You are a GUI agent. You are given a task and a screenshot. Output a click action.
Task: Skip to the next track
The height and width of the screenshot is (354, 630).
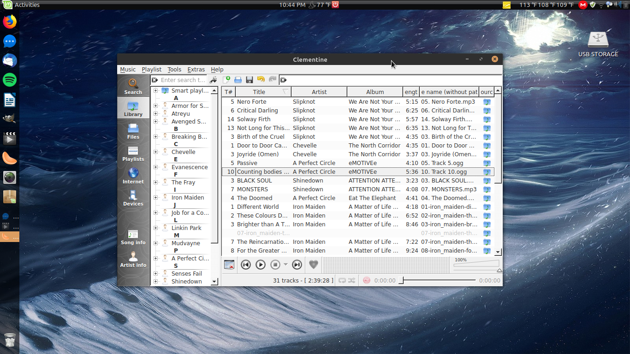297,265
